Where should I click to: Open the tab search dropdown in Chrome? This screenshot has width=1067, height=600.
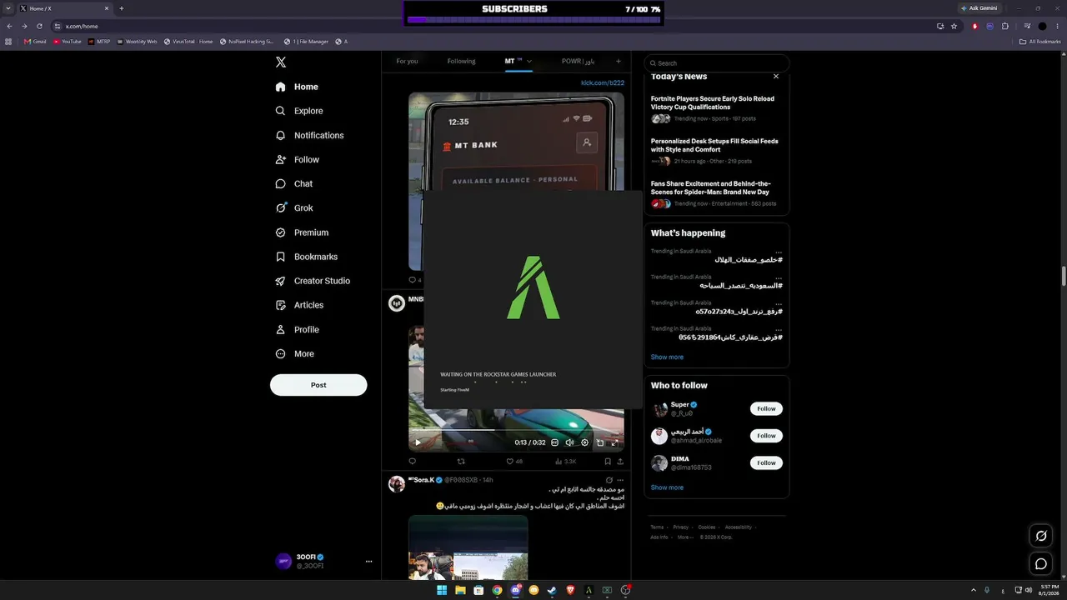click(x=8, y=8)
